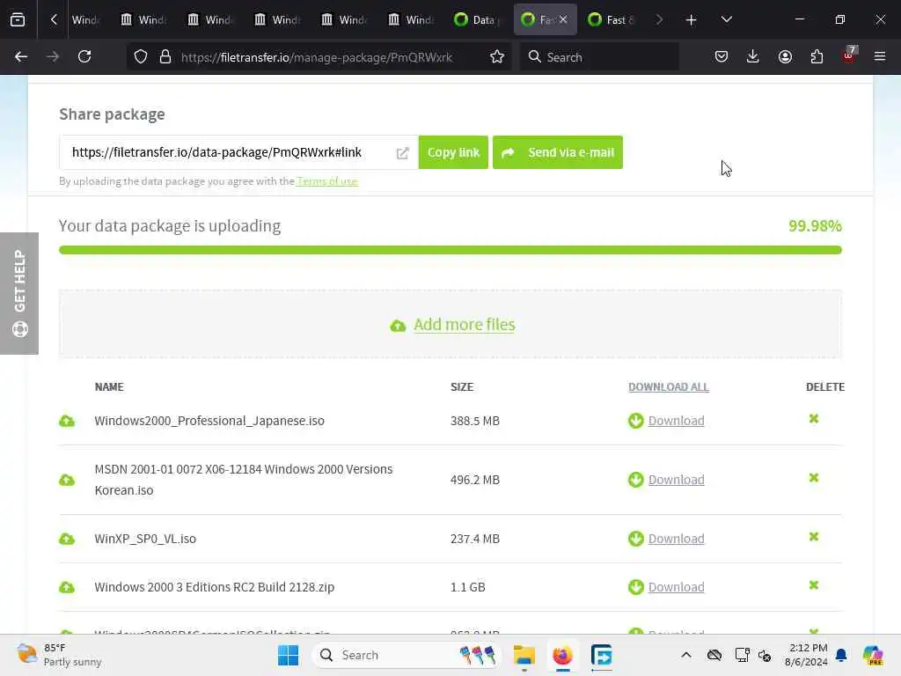Viewport: 901px width, 676px height.
Task: Click download arrow icon for 1.1 GB zip
Action: [635, 587]
